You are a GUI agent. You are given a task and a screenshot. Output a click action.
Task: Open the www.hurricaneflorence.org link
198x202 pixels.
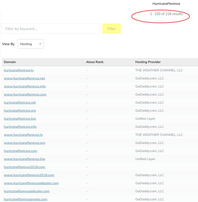click(25, 143)
